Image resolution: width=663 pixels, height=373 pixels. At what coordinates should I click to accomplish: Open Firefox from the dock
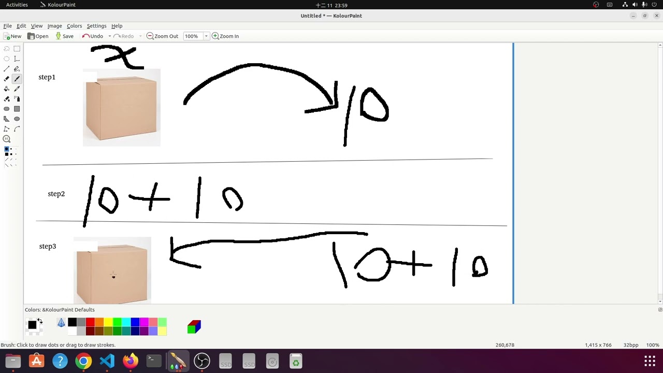tap(131, 361)
